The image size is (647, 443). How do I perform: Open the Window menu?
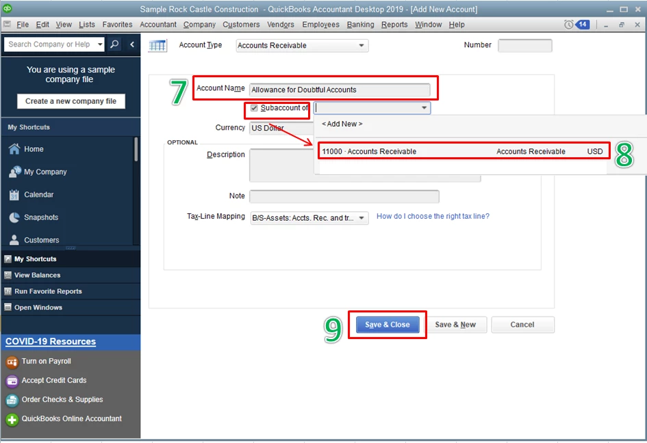[x=429, y=25]
